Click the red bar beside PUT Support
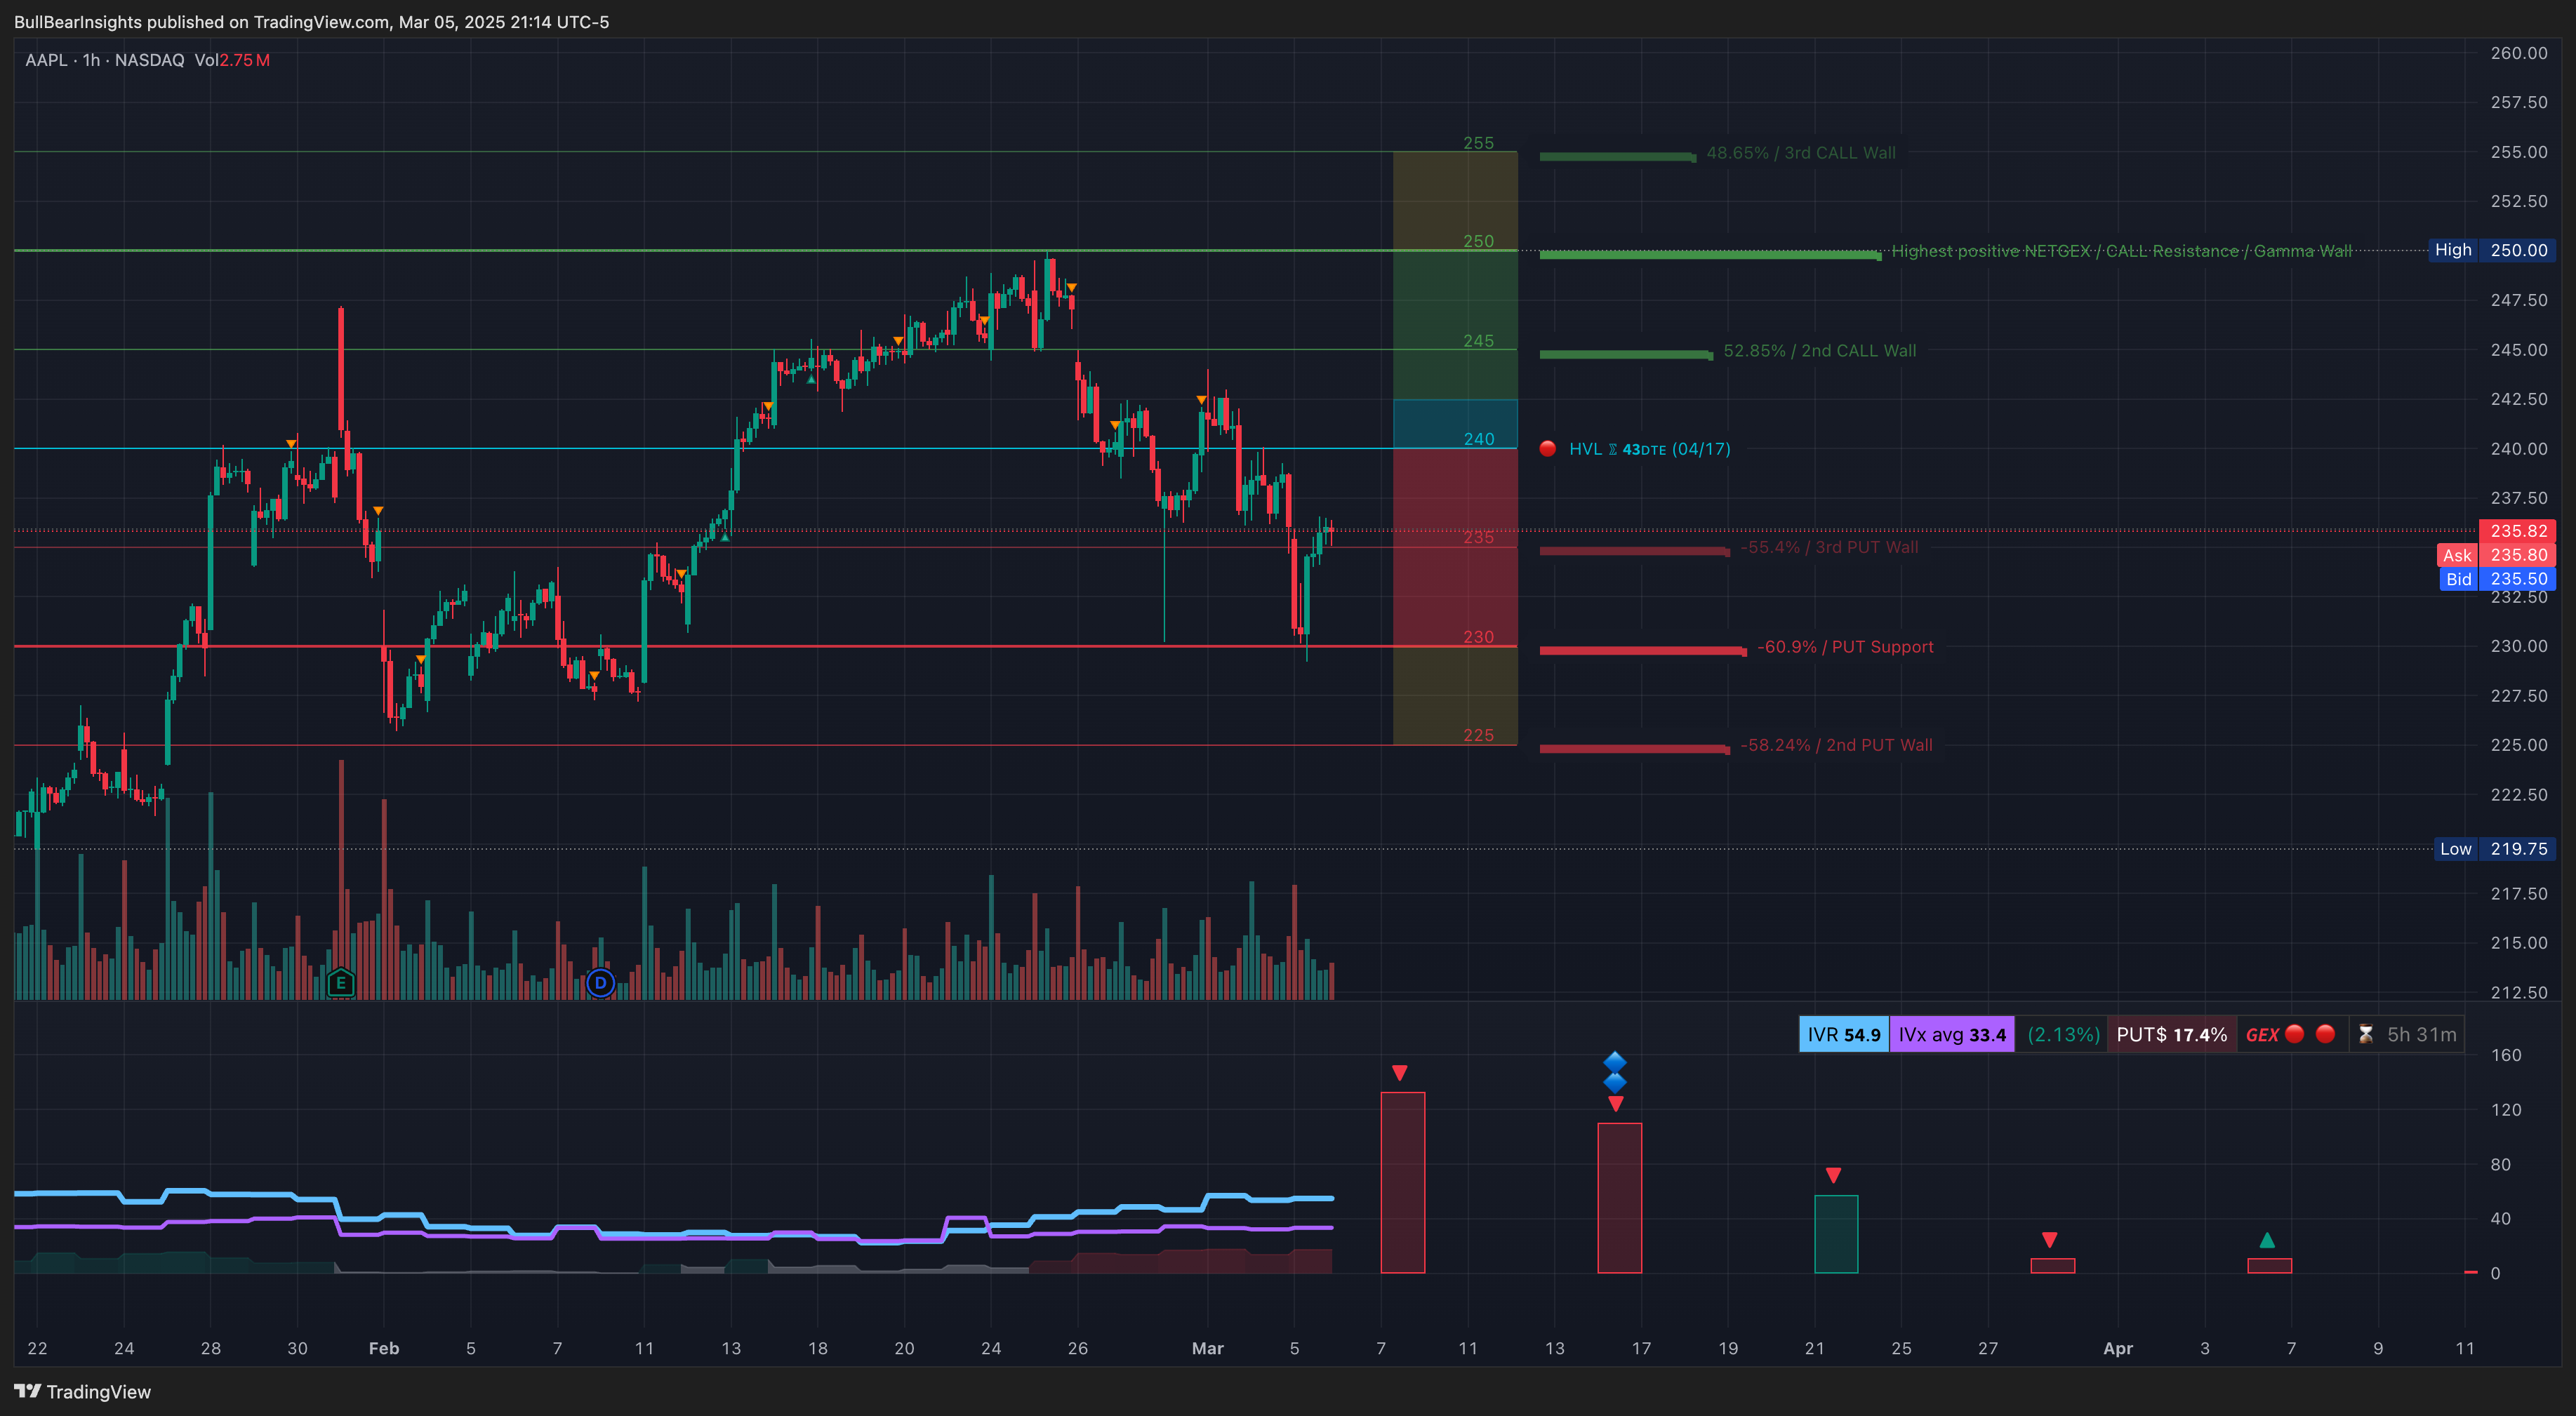The width and height of the screenshot is (2576, 1416). click(1643, 651)
